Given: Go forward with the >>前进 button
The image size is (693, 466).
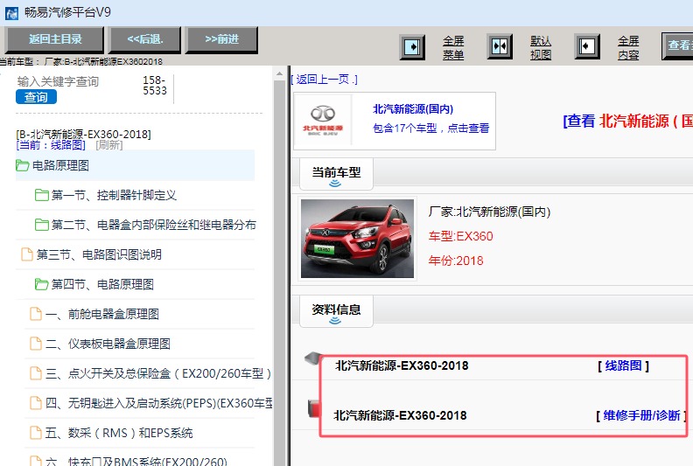Looking at the screenshot, I should tap(222, 39).
